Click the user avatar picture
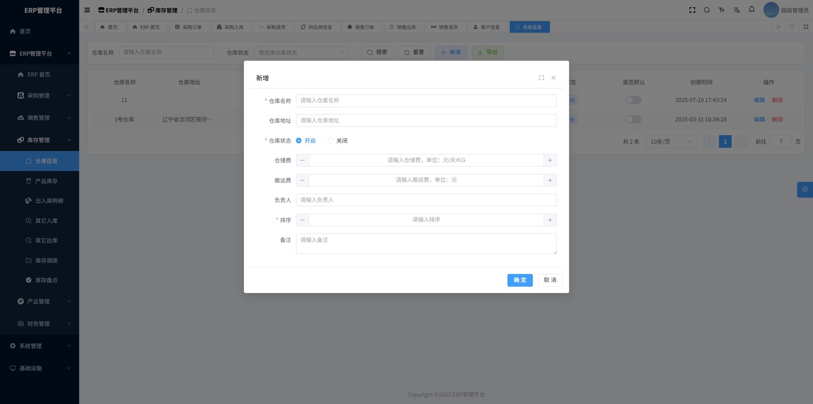The width and height of the screenshot is (813, 404). coord(771,10)
